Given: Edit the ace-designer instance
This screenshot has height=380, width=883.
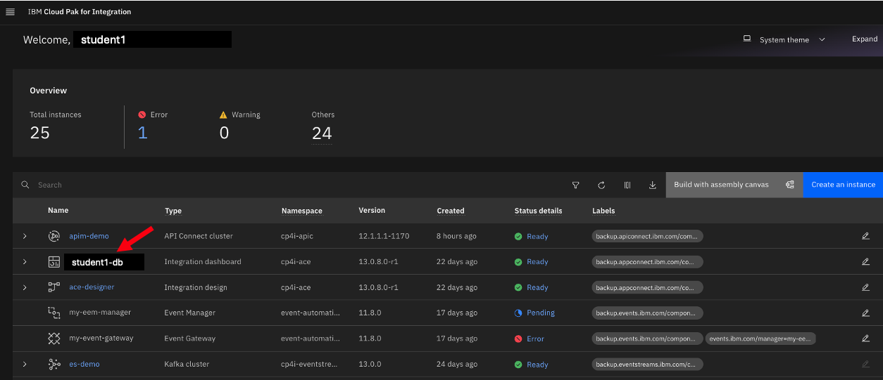Looking at the screenshot, I should tap(866, 287).
